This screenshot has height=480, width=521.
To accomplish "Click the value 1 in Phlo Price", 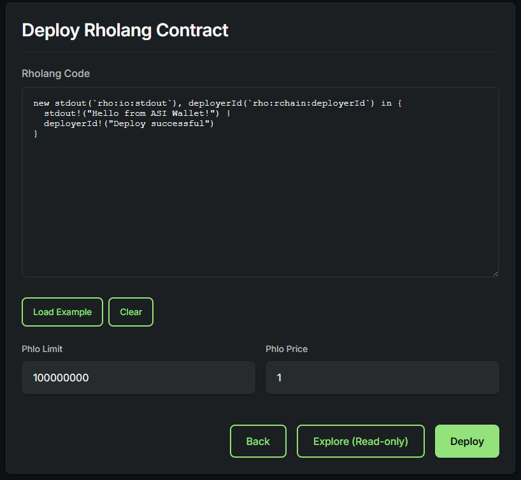I will pyautogui.click(x=279, y=378).
